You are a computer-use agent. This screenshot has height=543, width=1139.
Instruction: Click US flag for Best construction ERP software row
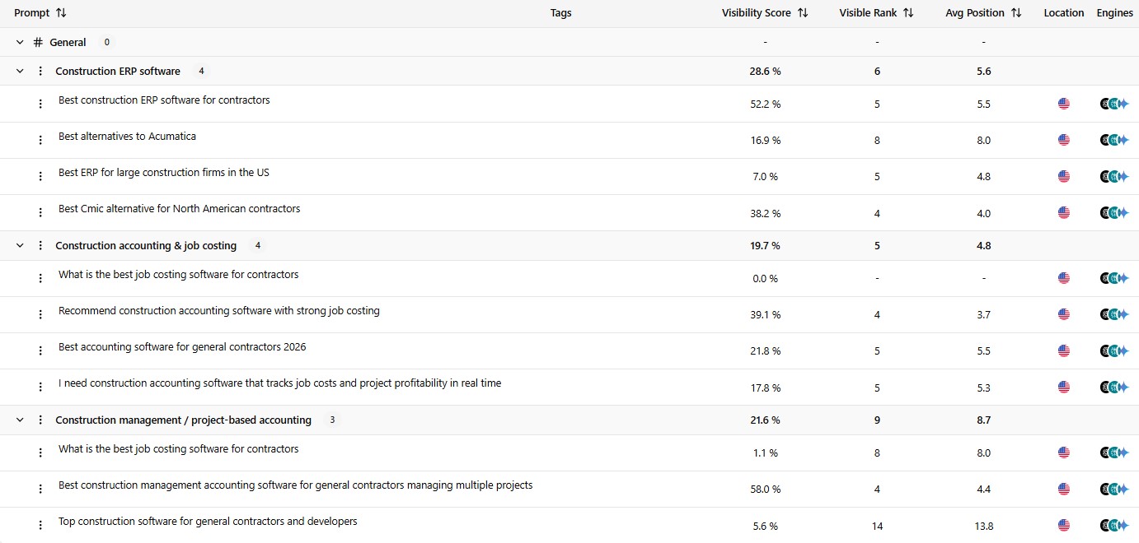pyautogui.click(x=1063, y=104)
